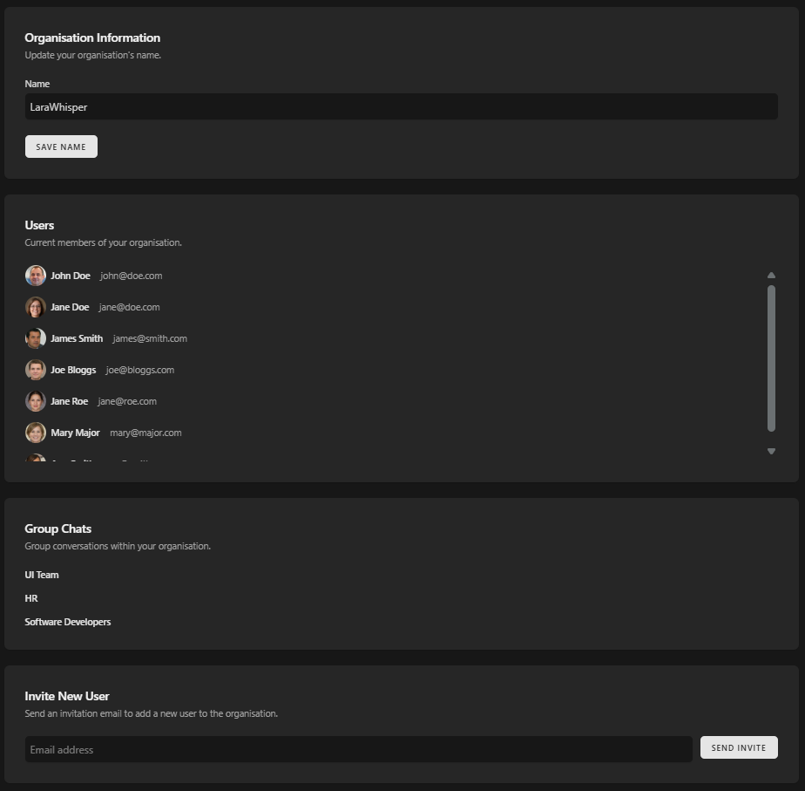805x791 pixels.
Task: Click John Doe's avatar picture
Action: (35, 276)
